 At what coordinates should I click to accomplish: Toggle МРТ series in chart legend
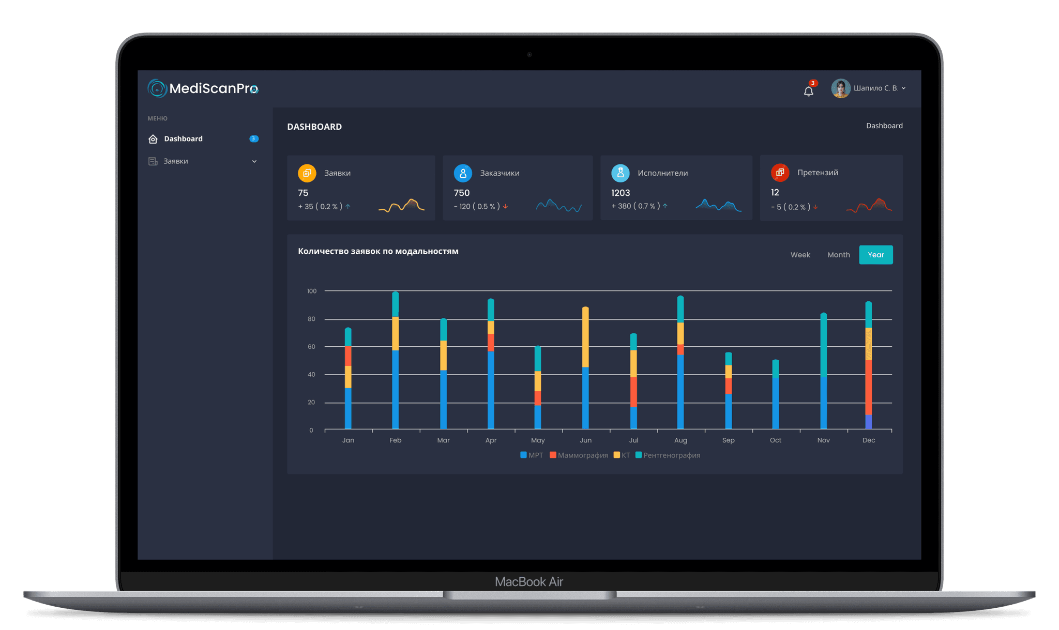tap(532, 455)
